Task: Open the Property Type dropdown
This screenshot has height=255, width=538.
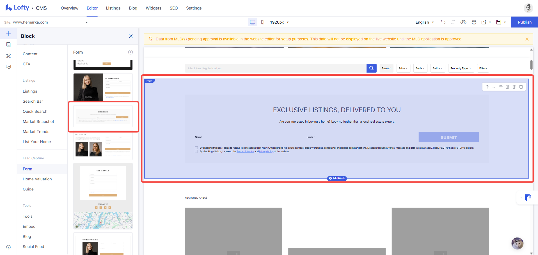Action: [x=461, y=68]
